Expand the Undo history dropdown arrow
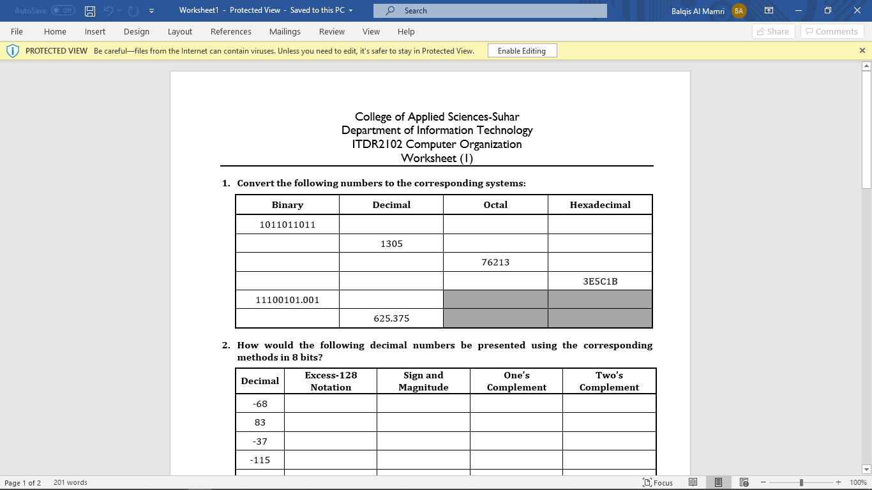 coord(119,10)
